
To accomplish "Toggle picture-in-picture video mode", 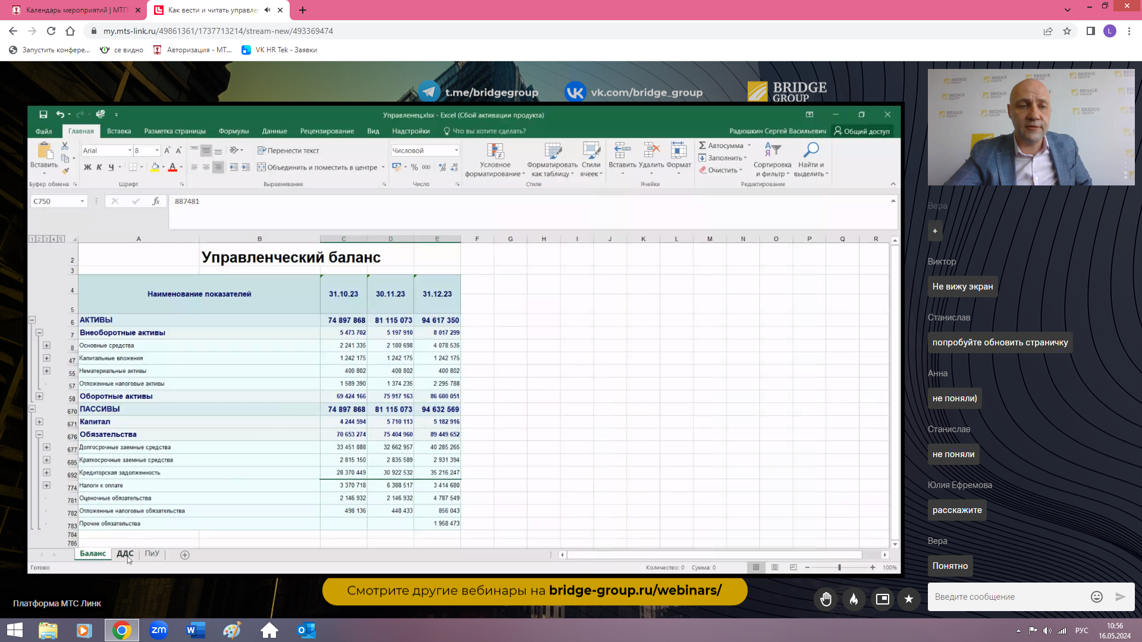I will click(882, 599).
